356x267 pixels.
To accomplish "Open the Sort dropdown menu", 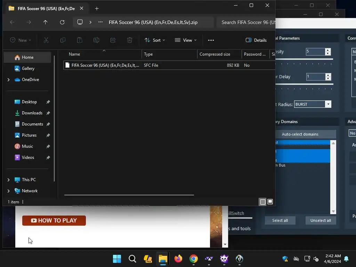I will 155,40.
